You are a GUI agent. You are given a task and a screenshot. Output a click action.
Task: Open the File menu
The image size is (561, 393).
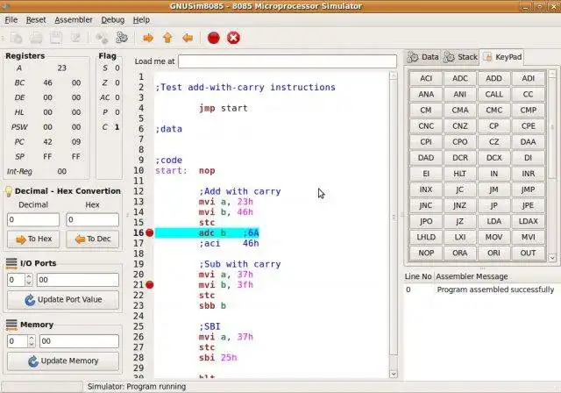[11, 19]
